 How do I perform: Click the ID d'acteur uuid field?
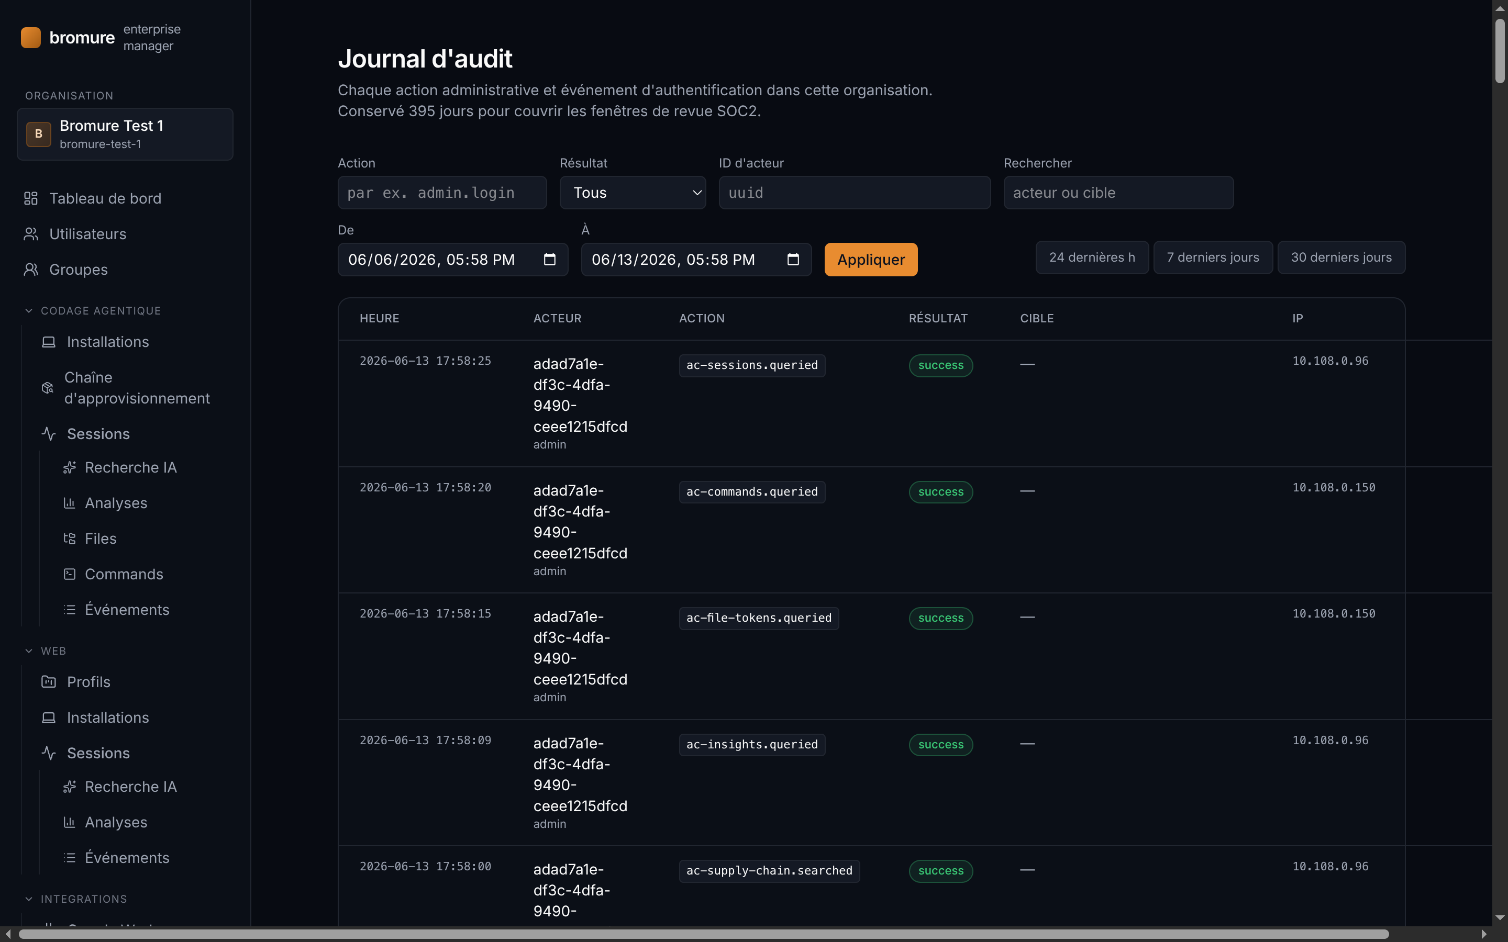(x=855, y=193)
